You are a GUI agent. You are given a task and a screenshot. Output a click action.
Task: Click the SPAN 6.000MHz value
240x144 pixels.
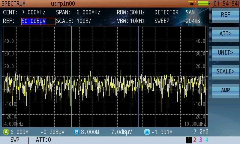point(88,12)
